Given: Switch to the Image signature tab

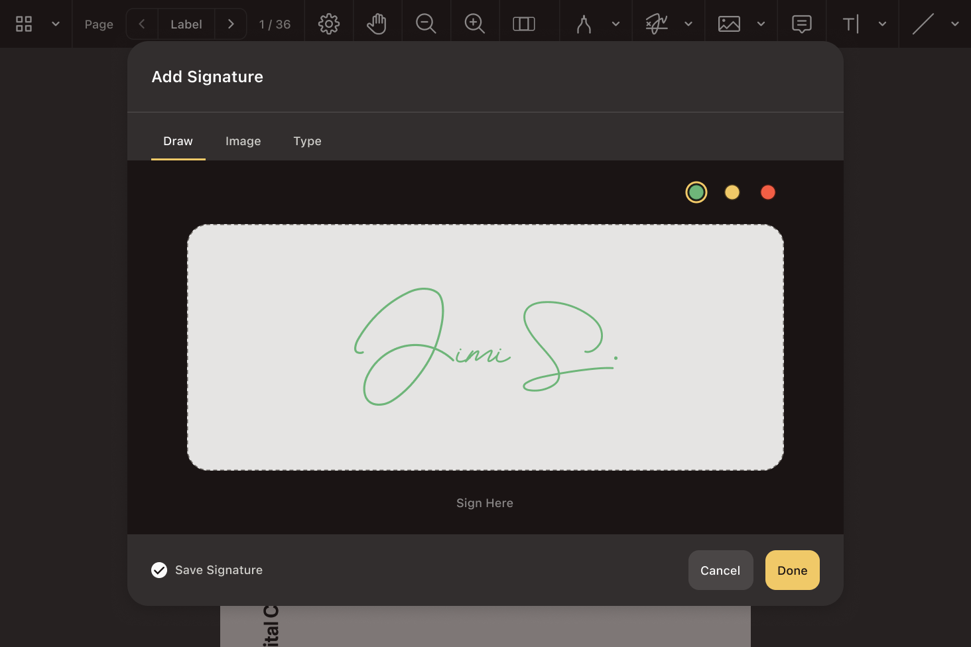Looking at the screenshot, I should (243, 141).
